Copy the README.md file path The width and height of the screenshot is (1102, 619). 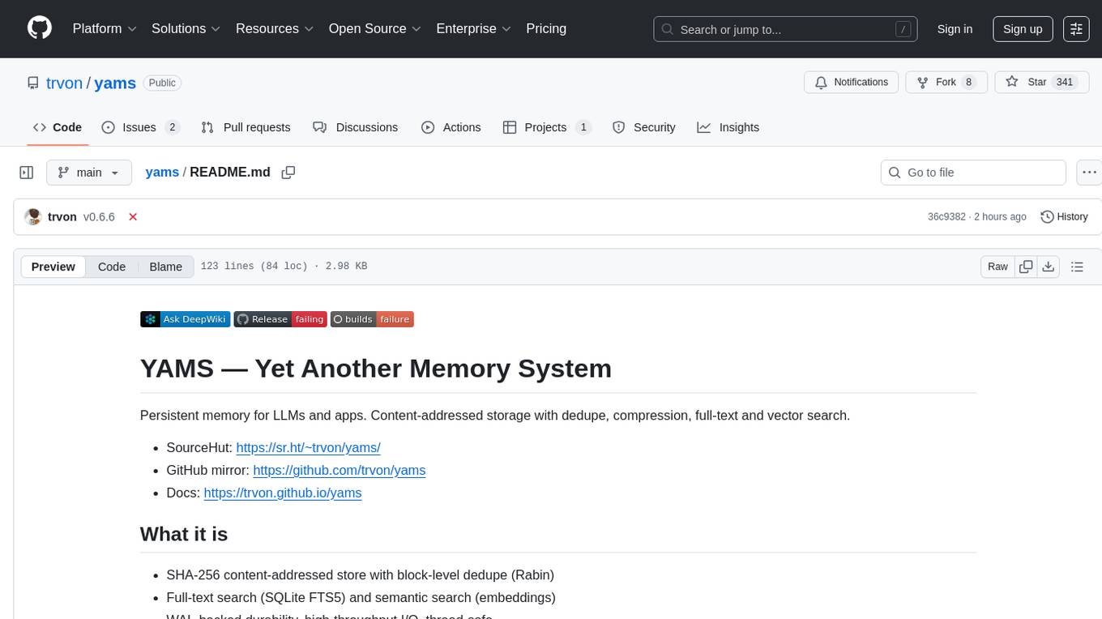pos(288,173)
